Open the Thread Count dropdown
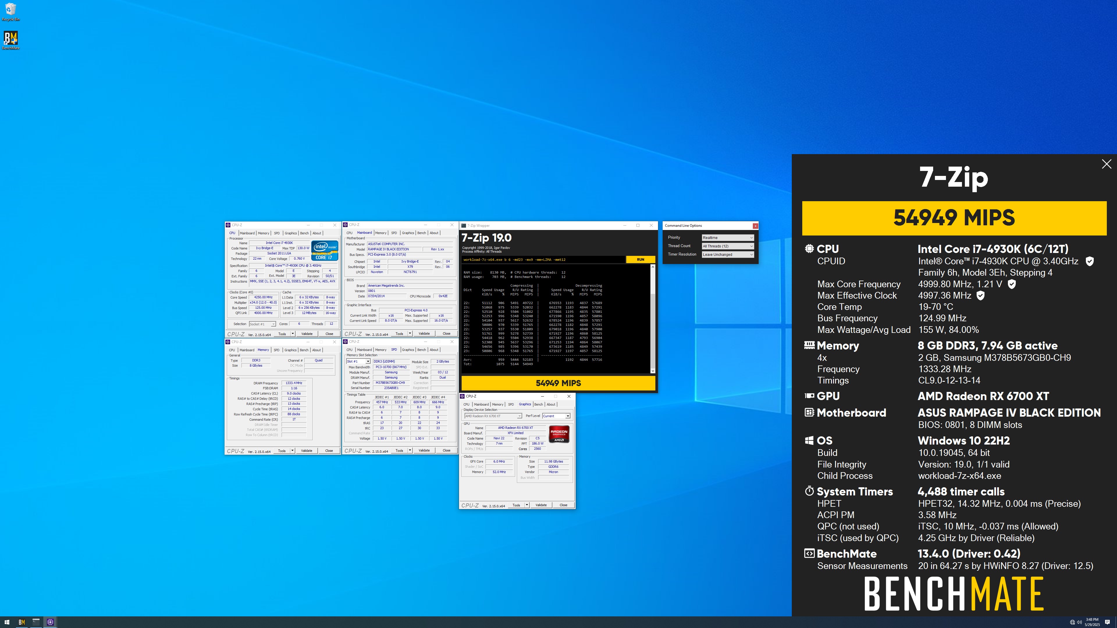Screen dimensions: 1117x628 [728, 246]
